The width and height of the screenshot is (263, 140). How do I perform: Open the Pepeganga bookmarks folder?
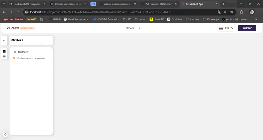211,19
